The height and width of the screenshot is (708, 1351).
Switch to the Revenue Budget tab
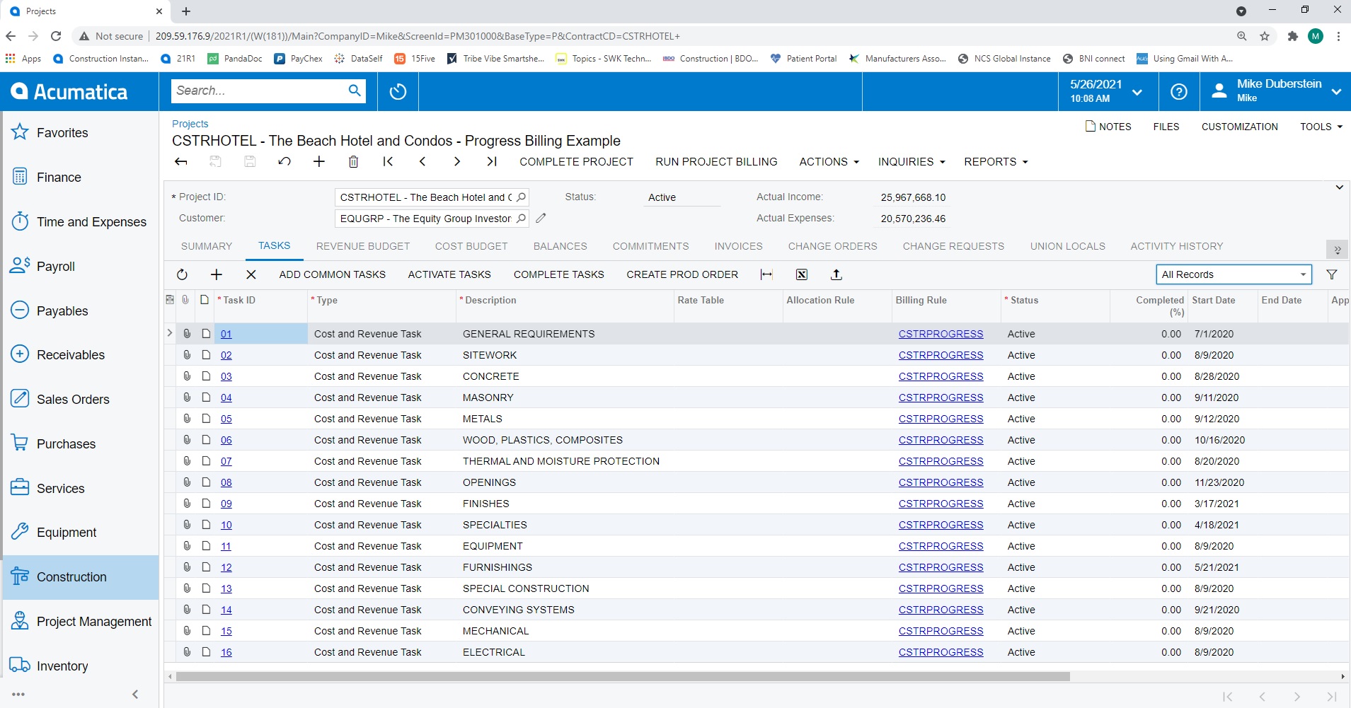363,246
